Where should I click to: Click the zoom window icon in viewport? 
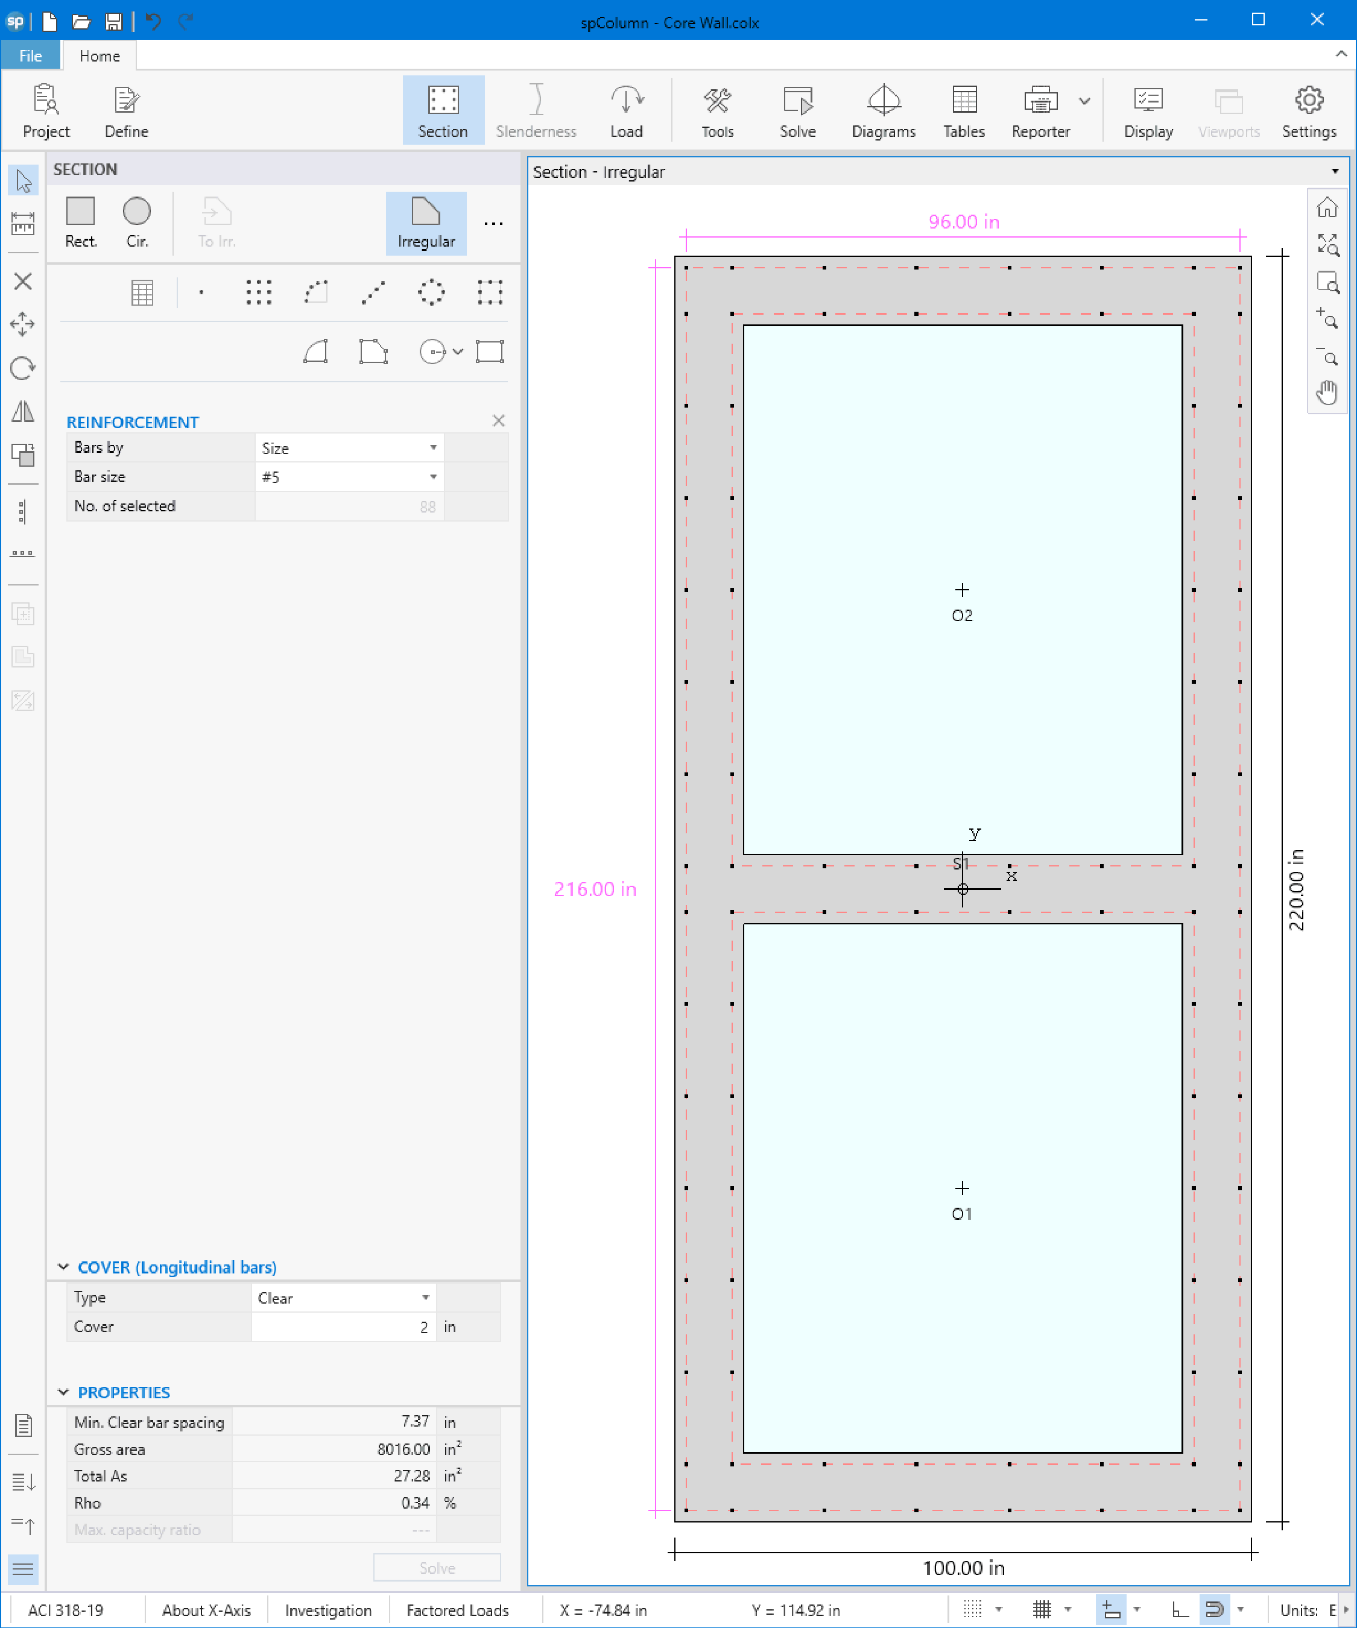pyautogui.click(x=1327, y=282)
